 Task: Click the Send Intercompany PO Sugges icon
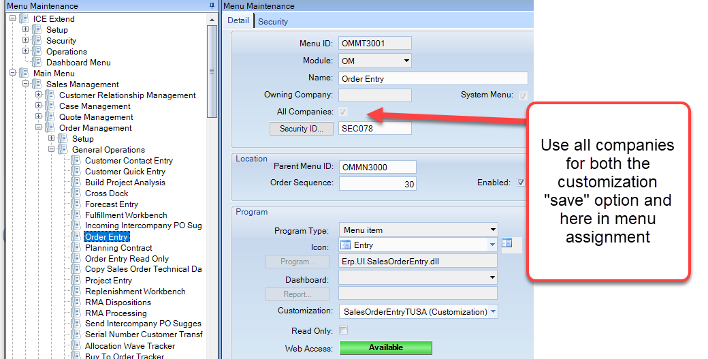coord(76,324)
